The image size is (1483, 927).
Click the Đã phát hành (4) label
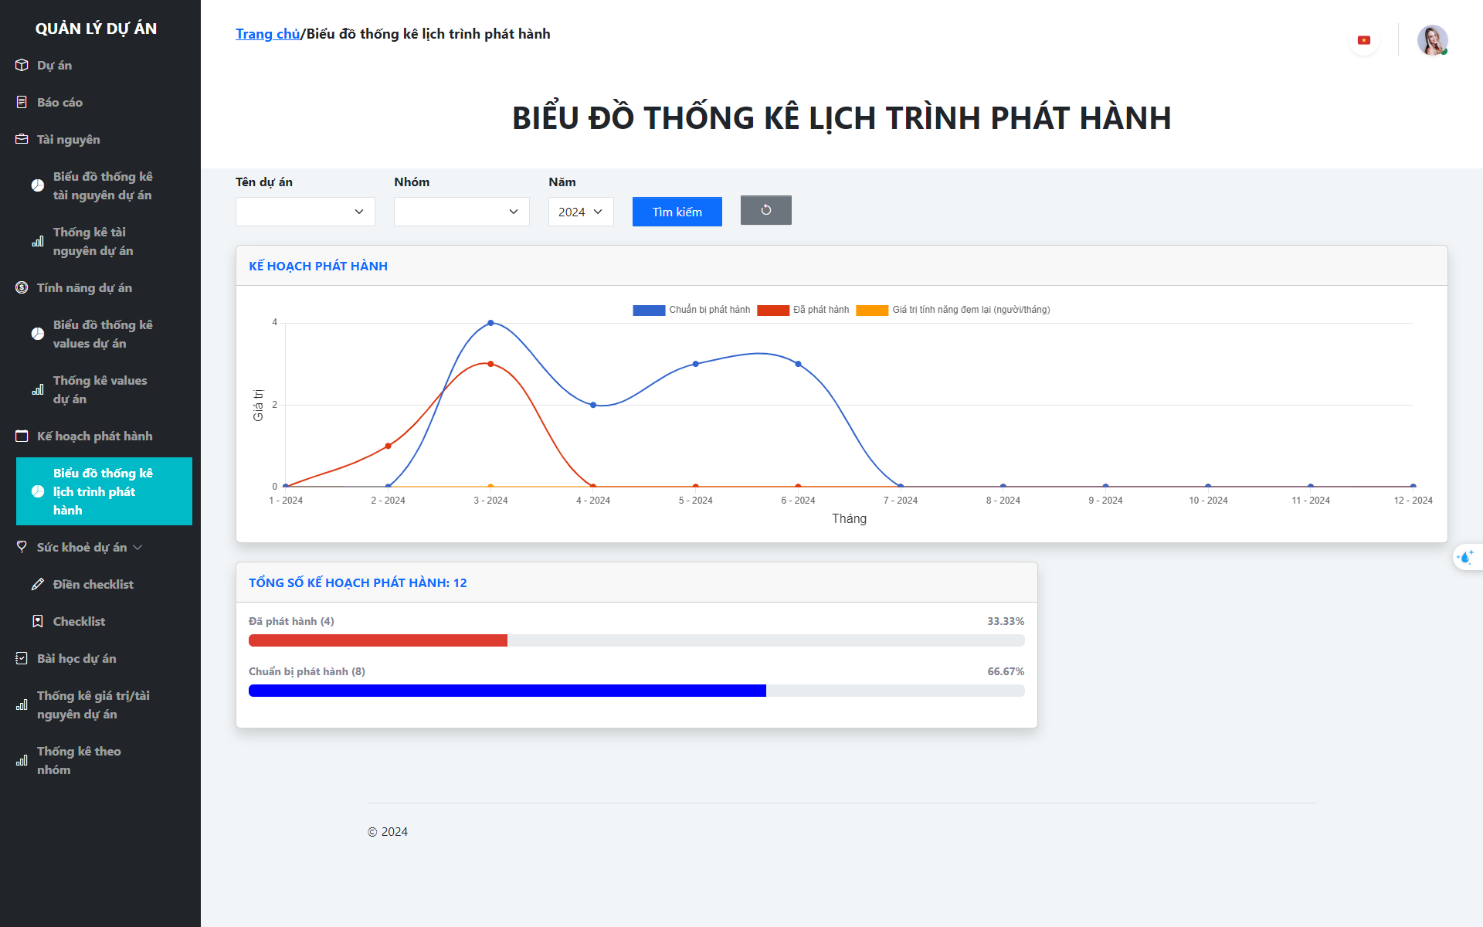point(291,621)
